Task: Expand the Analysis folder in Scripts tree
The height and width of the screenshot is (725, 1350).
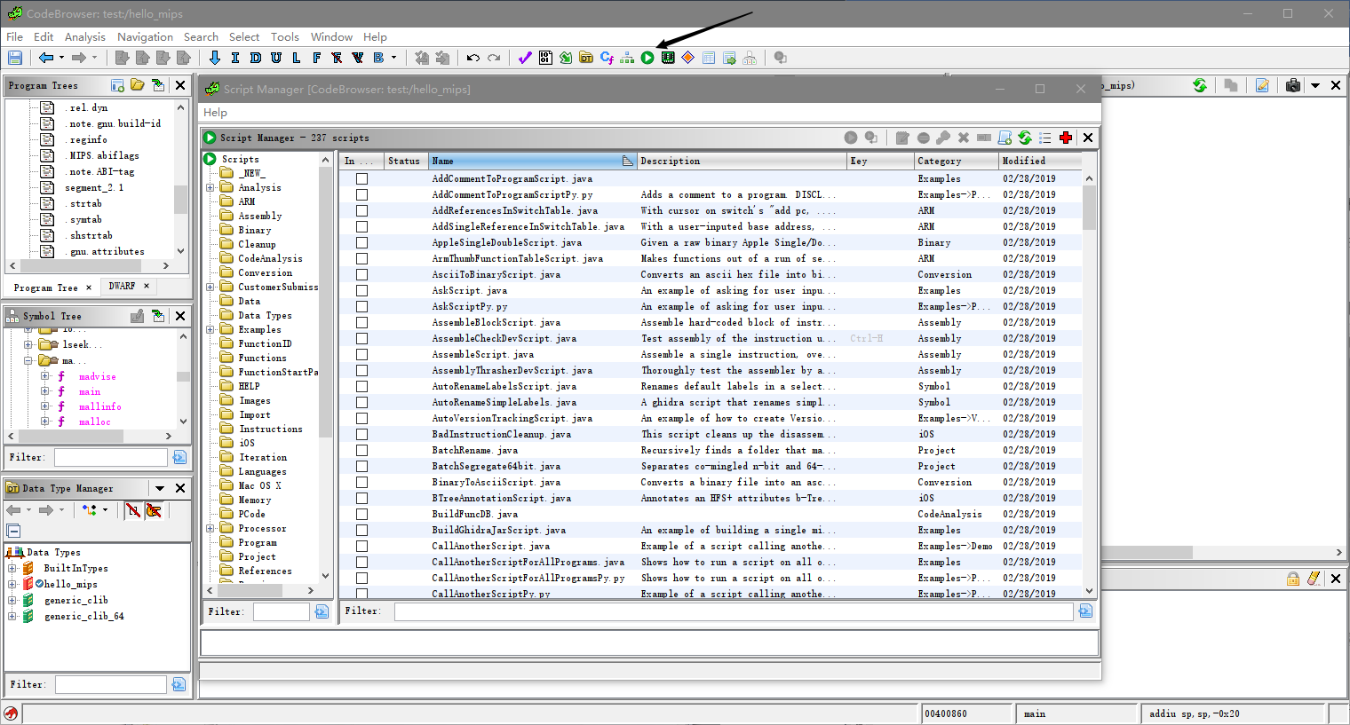Action: 210,187
